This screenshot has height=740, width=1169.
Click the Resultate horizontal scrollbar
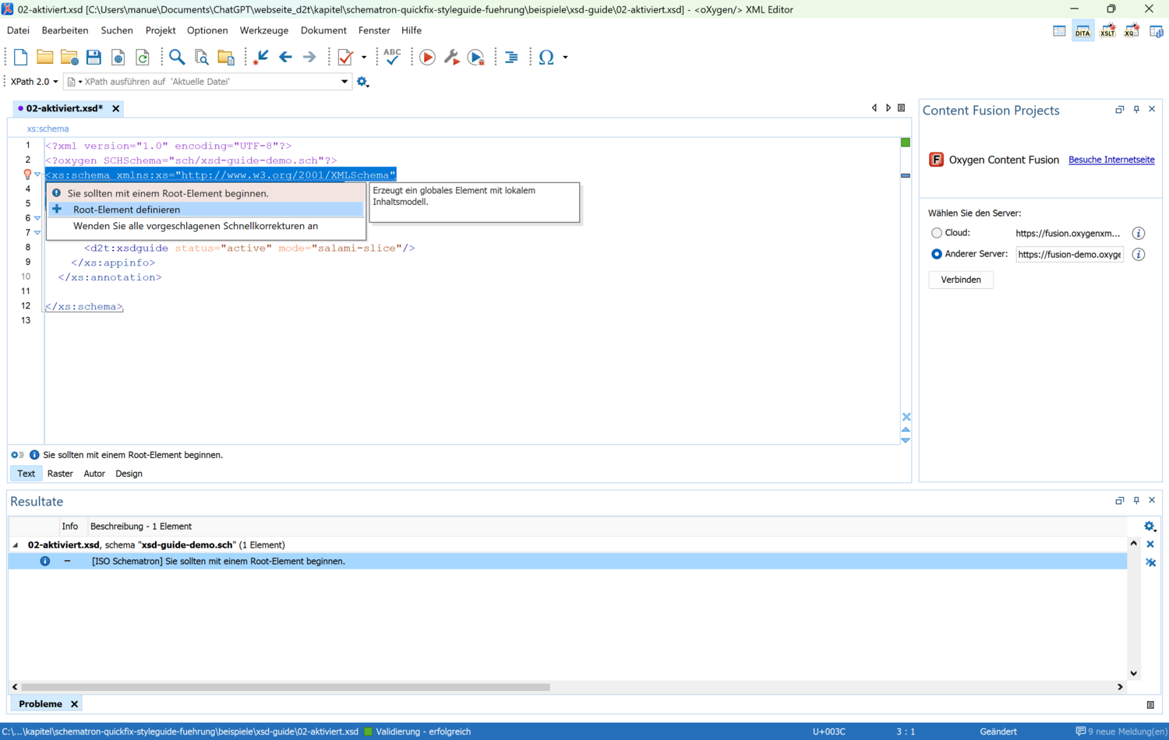tap(285, 687)
